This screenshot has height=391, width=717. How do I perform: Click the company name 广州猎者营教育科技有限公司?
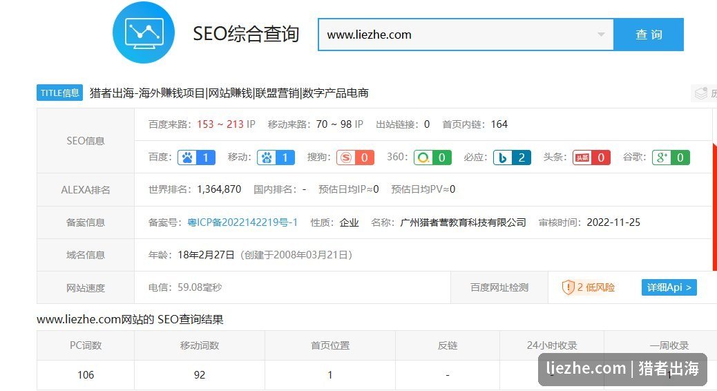pyautogui.click(x=463, y=222)
